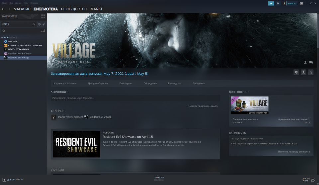Open Resident Evil Showcase on April 15 headline

[x=128, y=137]
